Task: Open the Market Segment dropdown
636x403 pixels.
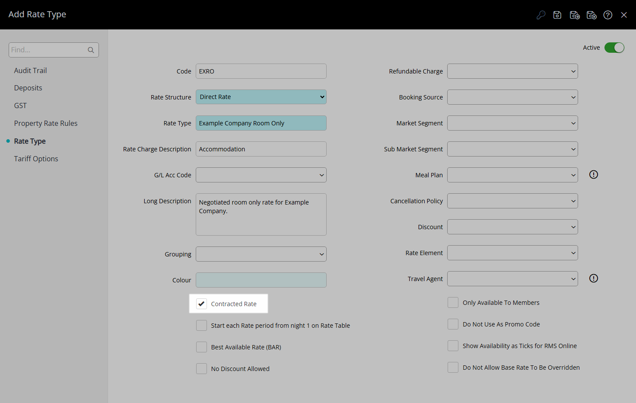Action: coord(512,123)
